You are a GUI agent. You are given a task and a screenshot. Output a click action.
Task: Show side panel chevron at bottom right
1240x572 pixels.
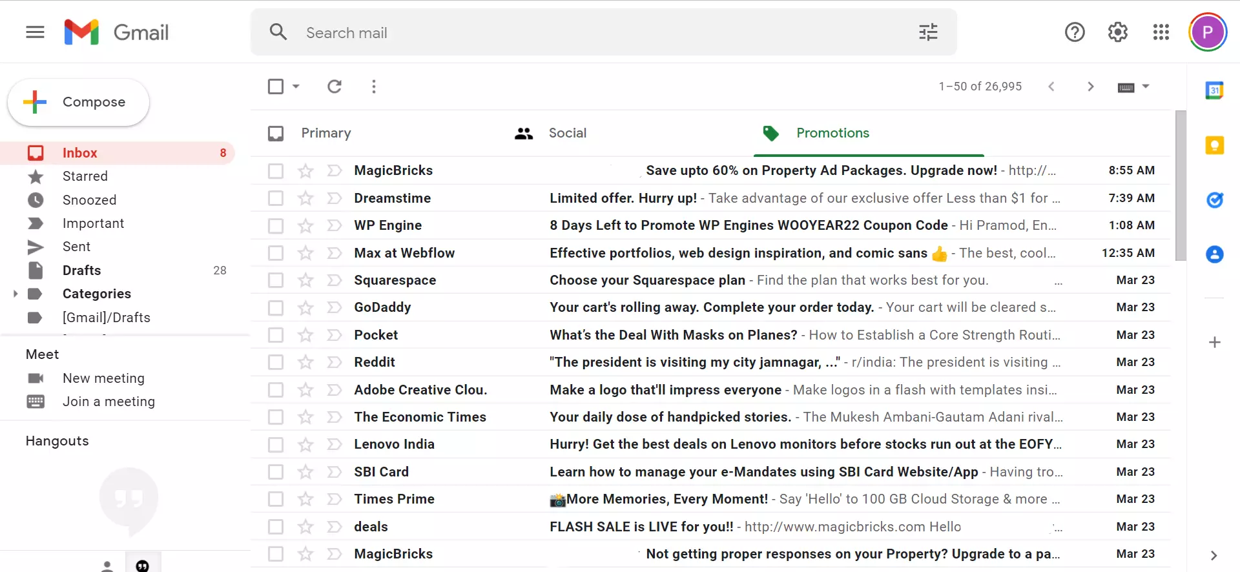[x=1214, y=555]
